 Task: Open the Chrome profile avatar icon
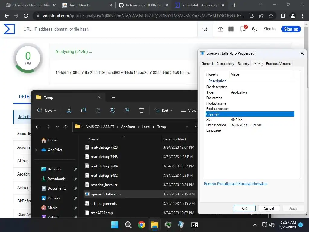pyautogui.click(x=293, y=16)
